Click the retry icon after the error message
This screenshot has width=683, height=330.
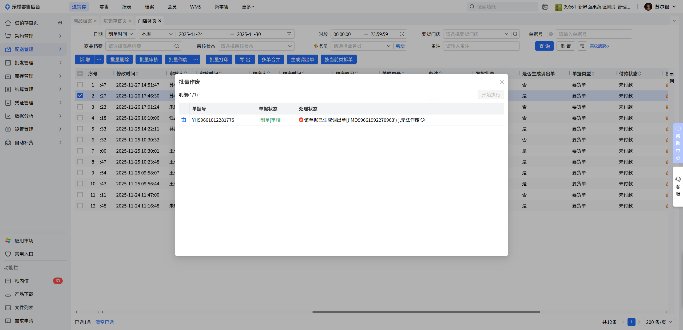[423, 120]
